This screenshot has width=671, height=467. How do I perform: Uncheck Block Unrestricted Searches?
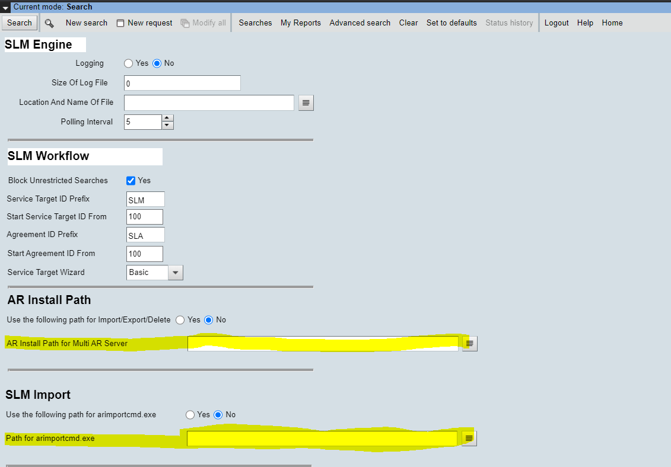point(131,181)
